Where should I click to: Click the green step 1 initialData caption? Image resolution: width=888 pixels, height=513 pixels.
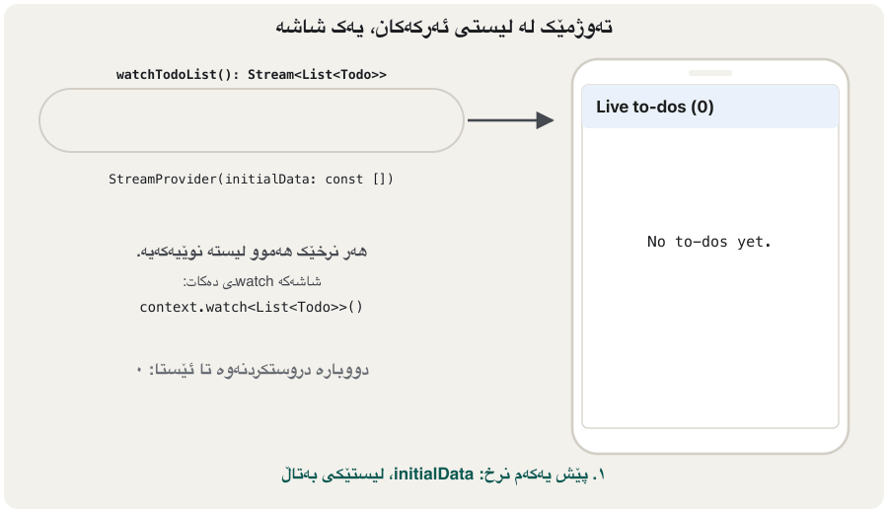click(443, 475)
